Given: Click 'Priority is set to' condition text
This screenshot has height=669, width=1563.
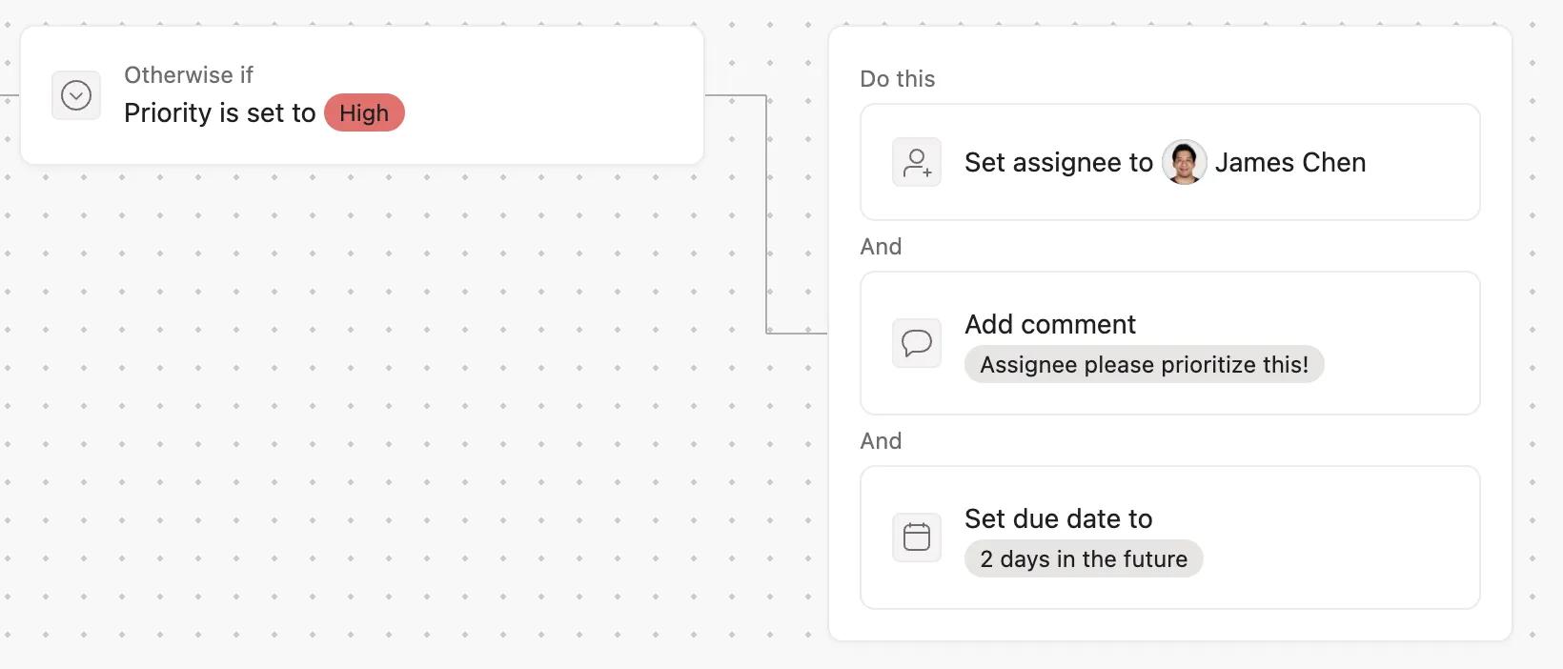Looking at the screenshot, I should [219, 112].
